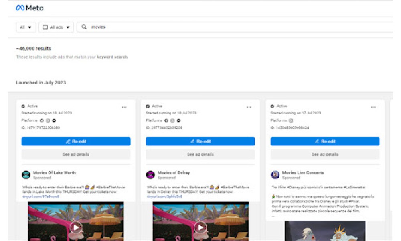
Task: Play the Lake Worth Barbie video
Action: [x=76, y=227]
